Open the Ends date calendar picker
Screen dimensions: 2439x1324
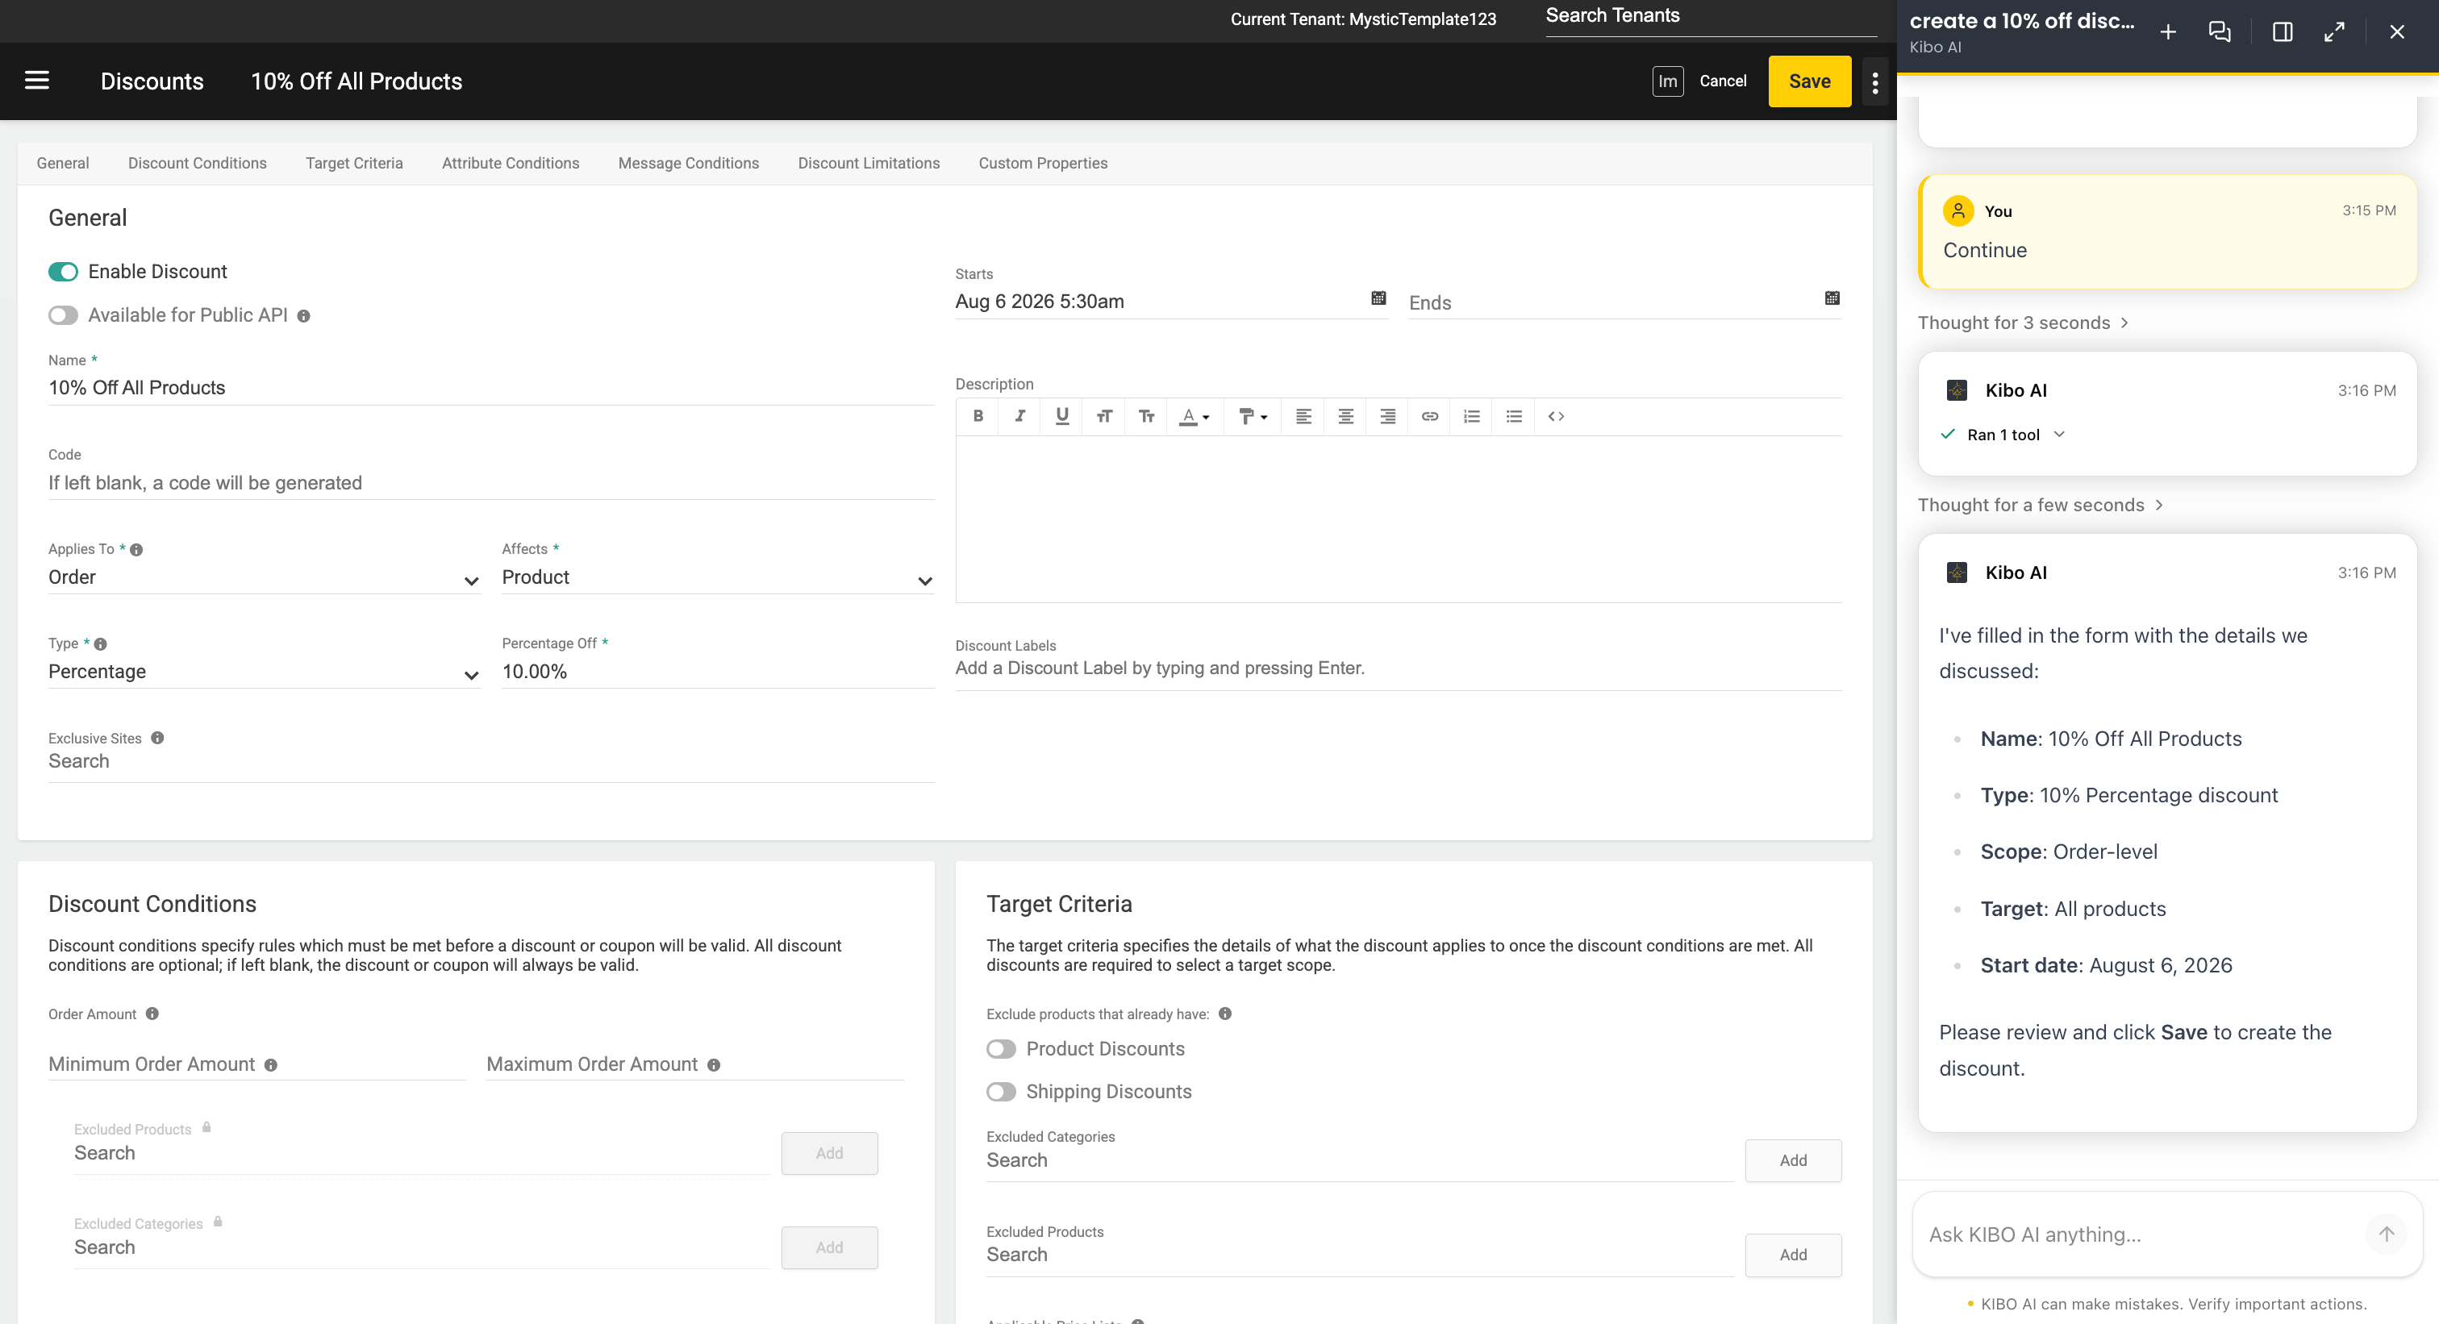[x=1831, y=298]
